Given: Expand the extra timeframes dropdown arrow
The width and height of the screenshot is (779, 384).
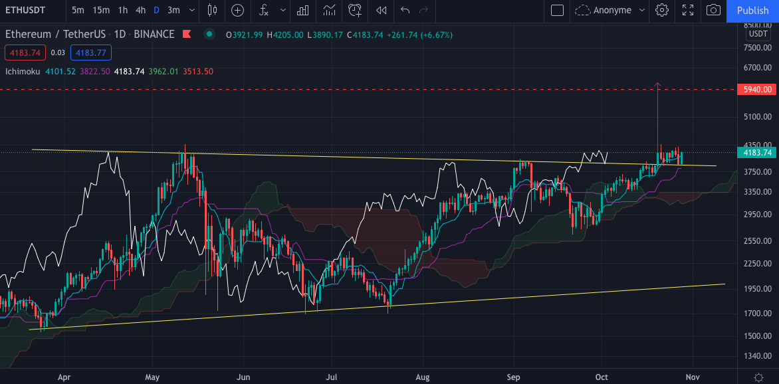Looking at the screenshot, I should tap(191, 11).
